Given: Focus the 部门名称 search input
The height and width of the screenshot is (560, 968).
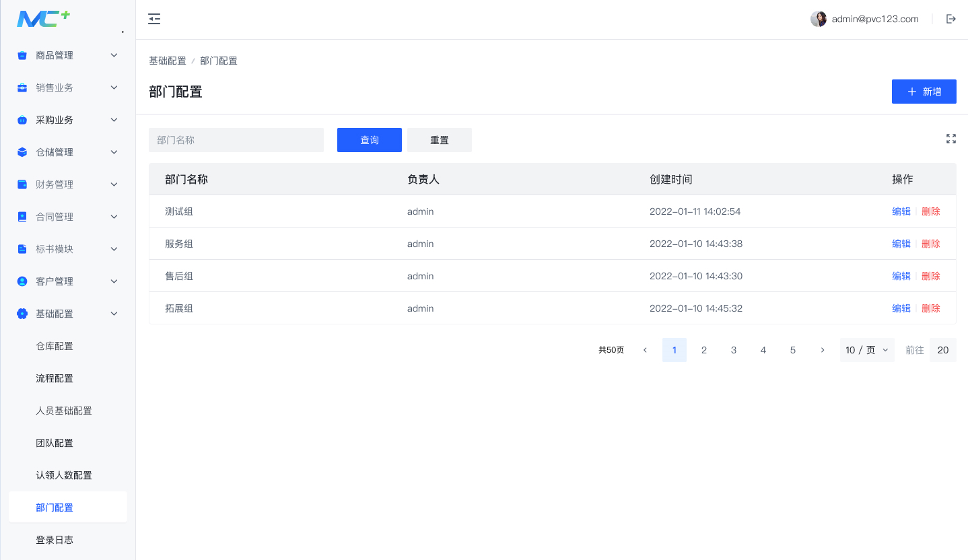Looking at the screenshot, I should coord(236,140).
